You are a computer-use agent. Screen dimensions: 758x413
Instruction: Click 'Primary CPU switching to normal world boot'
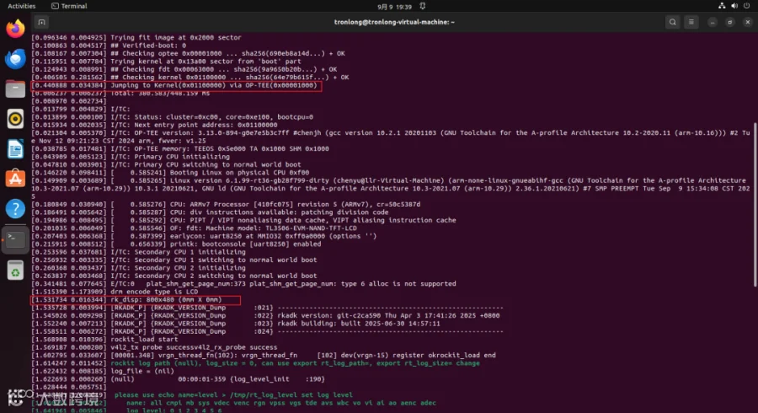pos(166,164)
